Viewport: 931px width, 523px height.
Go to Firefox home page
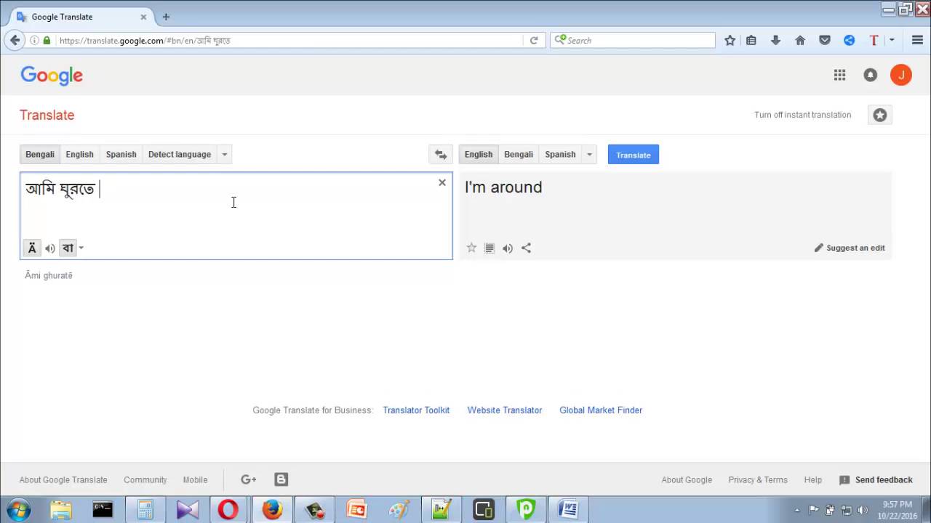click(800, 41)
